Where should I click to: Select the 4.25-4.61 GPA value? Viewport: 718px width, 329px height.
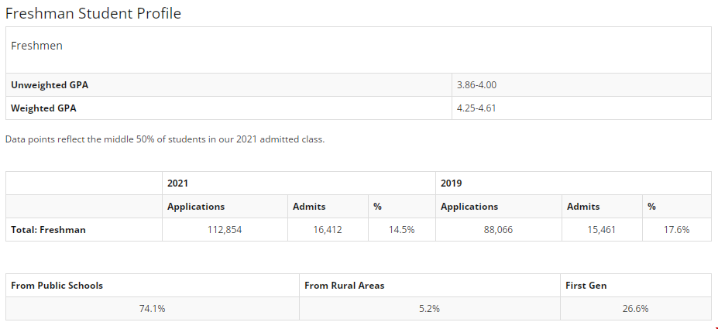pos(477,108)
